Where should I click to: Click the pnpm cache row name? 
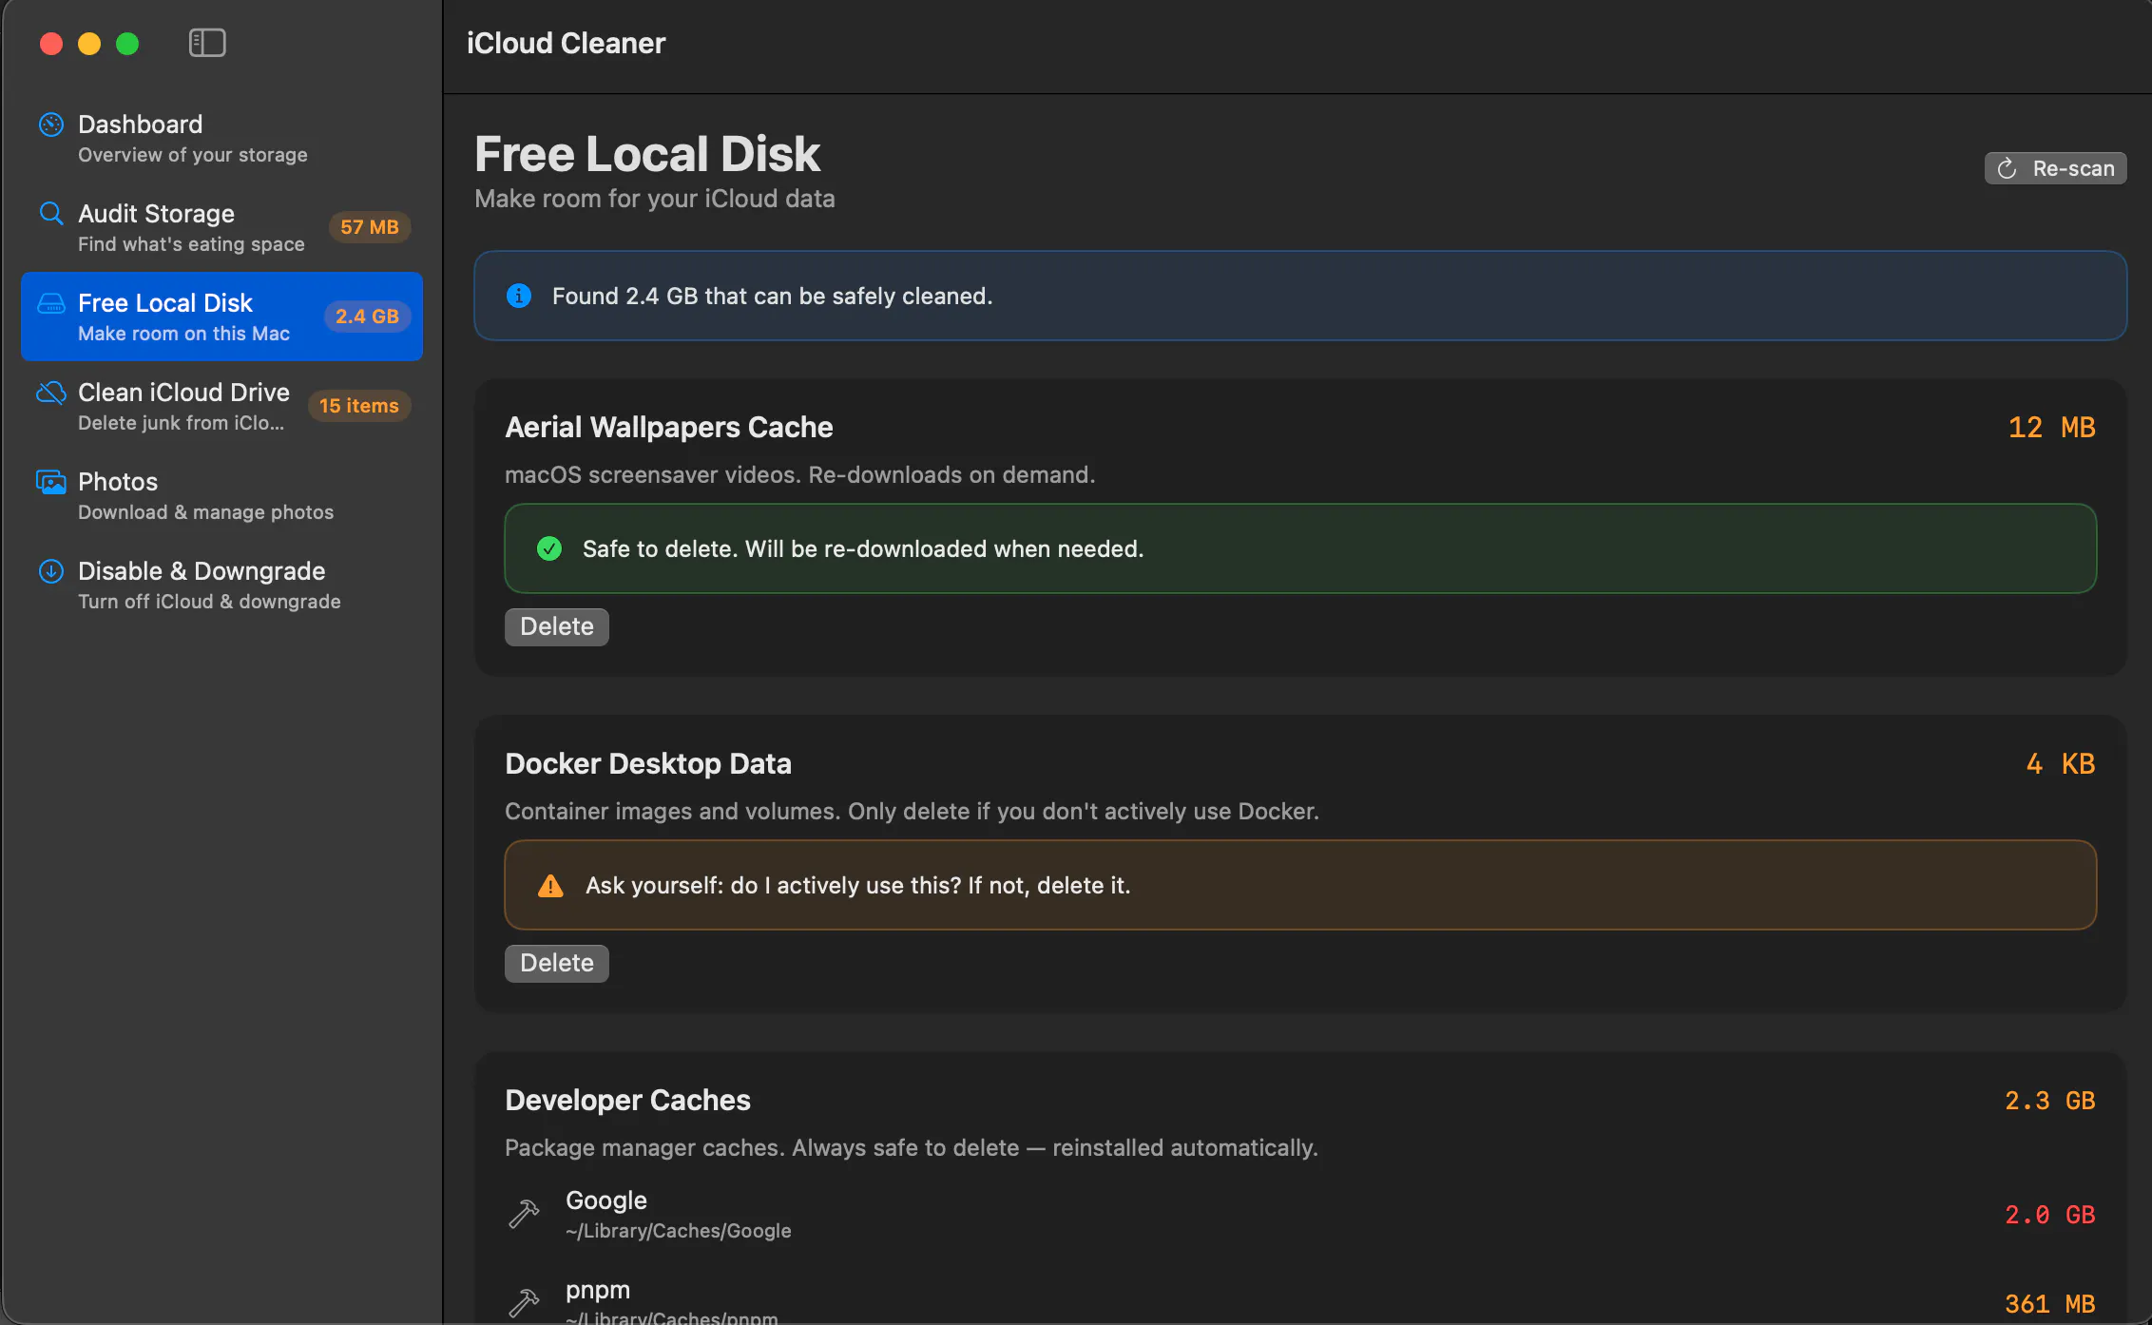[x=598, y=1290]
